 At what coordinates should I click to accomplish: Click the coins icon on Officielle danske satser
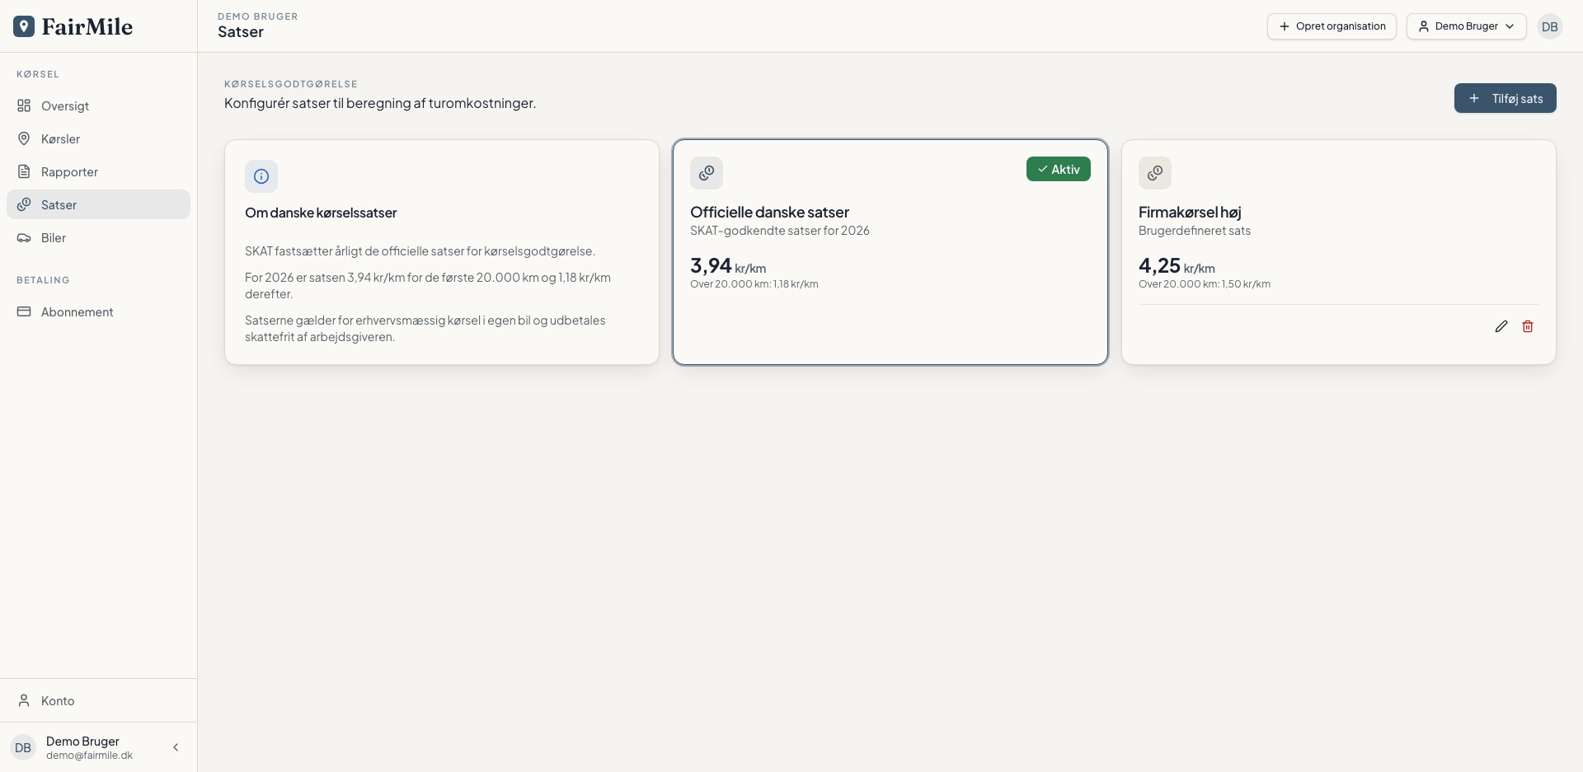707,173
